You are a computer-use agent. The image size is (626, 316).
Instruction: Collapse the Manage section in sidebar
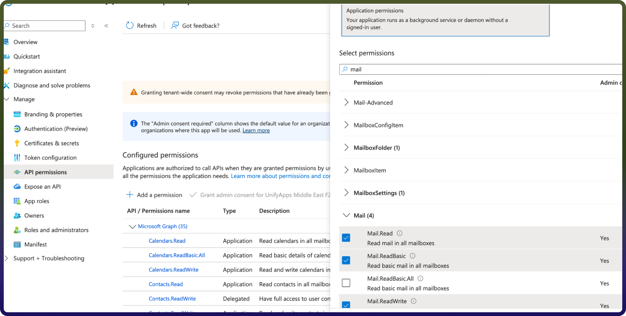pos(7,99)
